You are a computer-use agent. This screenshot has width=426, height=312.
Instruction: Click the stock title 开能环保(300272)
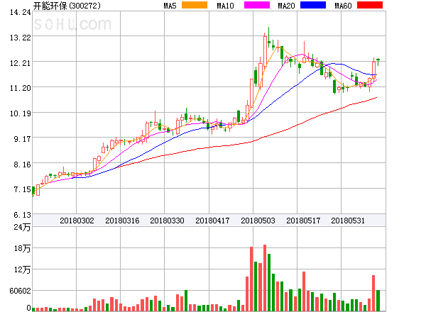tap(67, 6)
